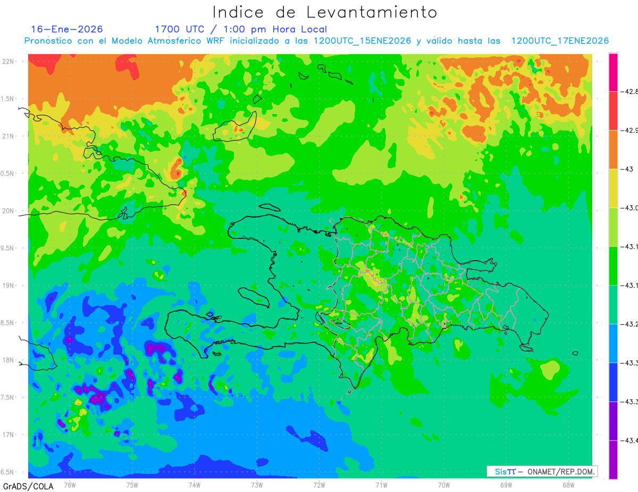
Task: Click the '68W' longitude label
Action: point(568,485)
